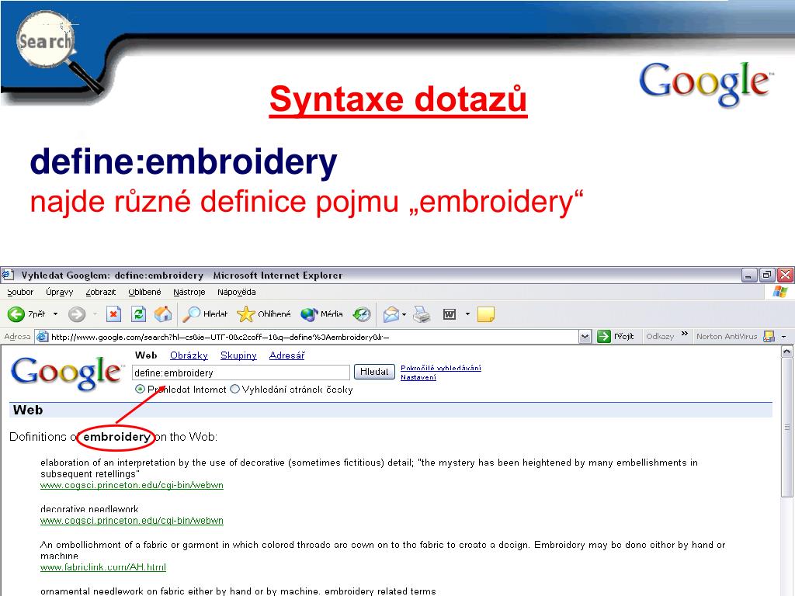Click the Internet Explorer title bar icon

[x=8, y=275]
